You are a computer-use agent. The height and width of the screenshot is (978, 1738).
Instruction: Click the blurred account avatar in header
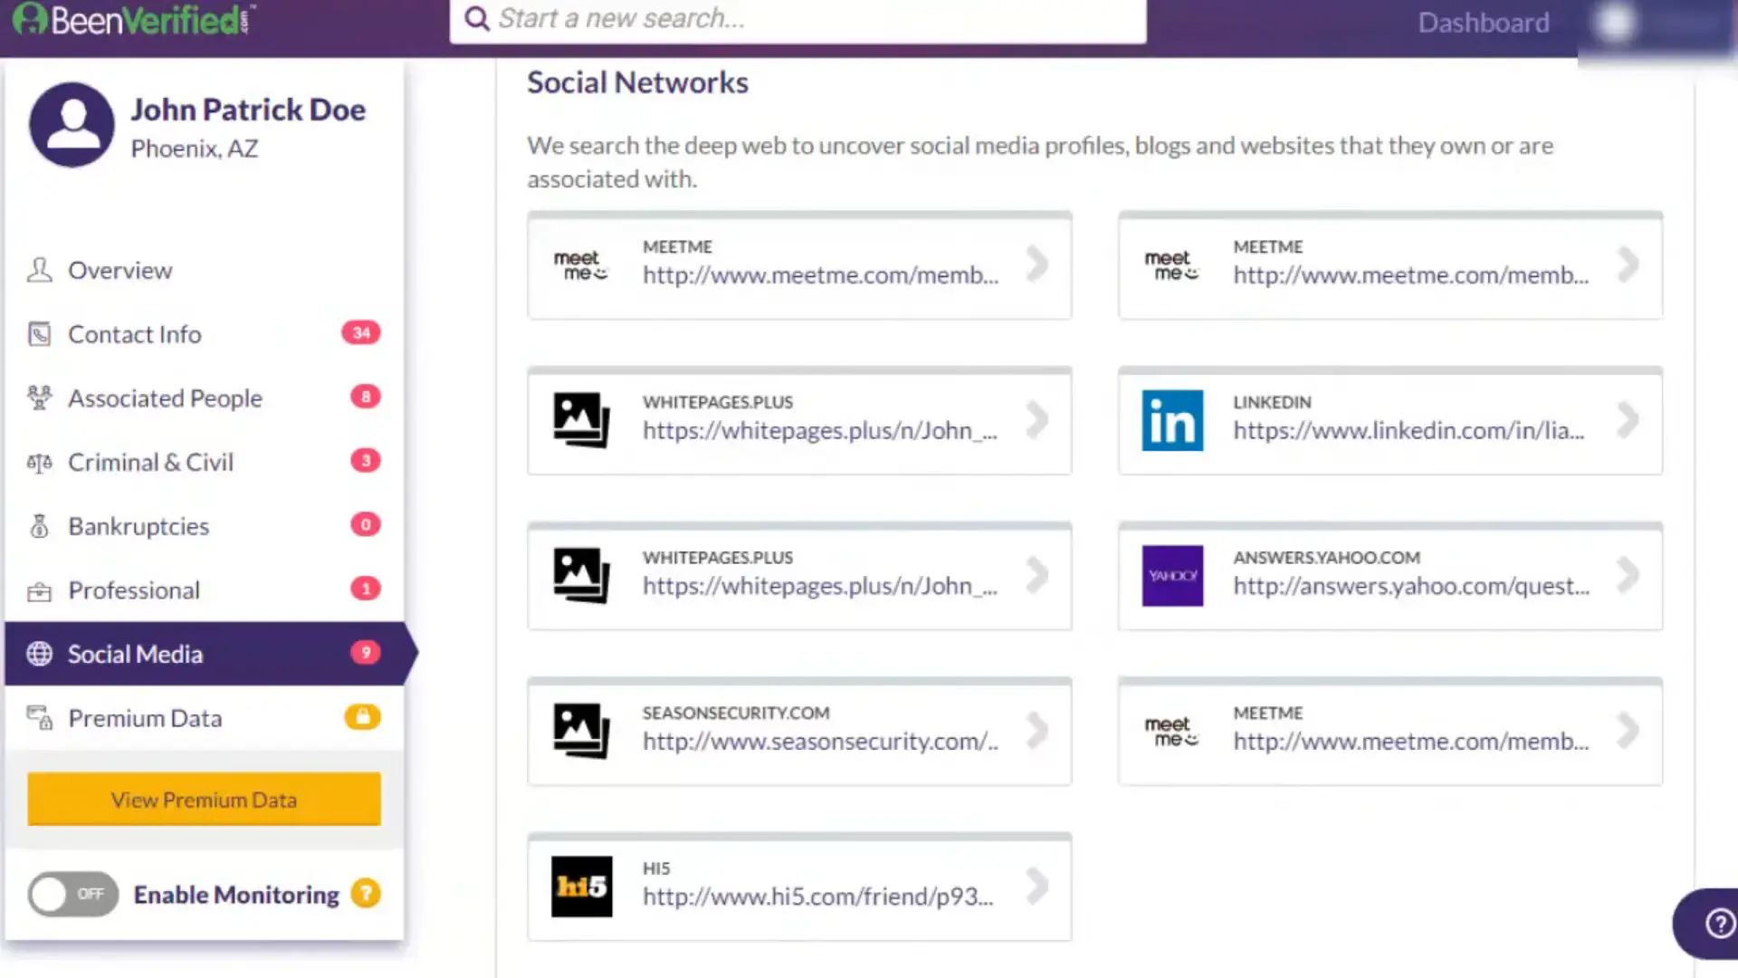[x=1616, y=23]
